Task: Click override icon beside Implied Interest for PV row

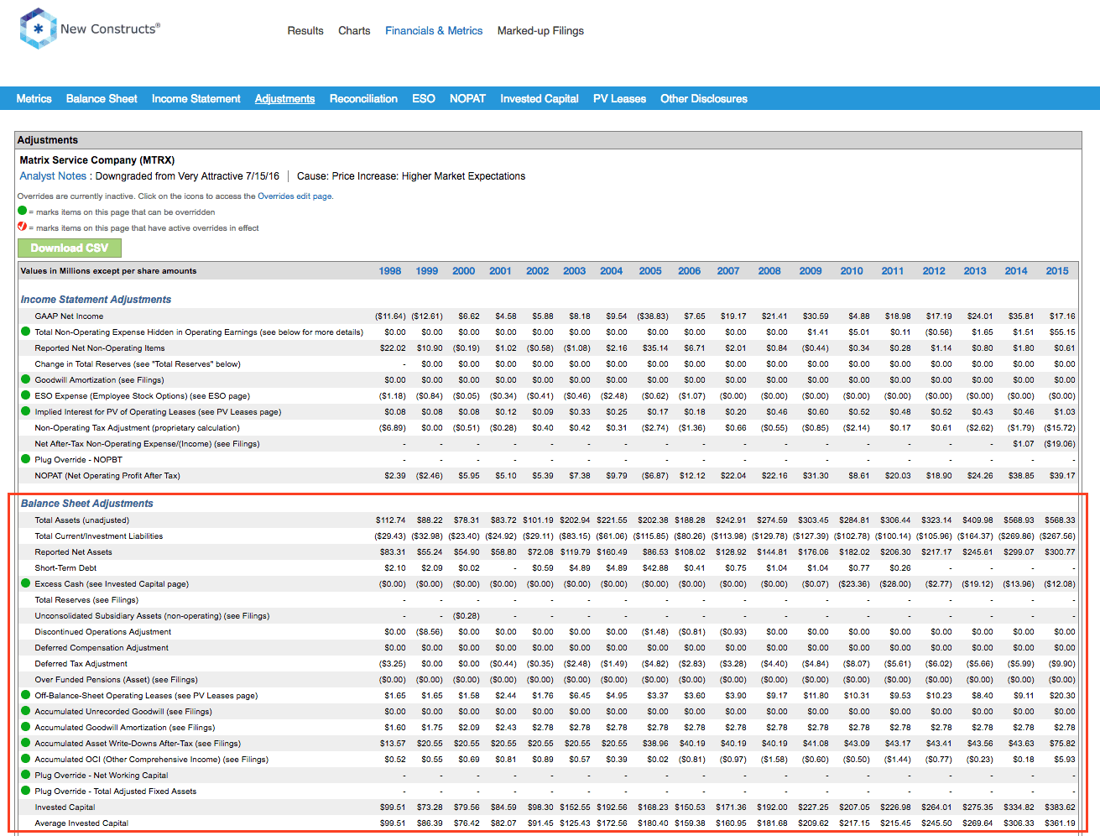Action: (25, 411)
